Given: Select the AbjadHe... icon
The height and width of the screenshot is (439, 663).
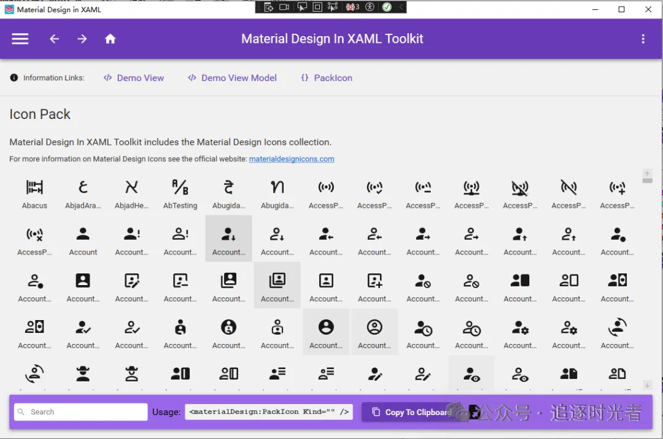Looking at the screenshot, I should 131,193.
